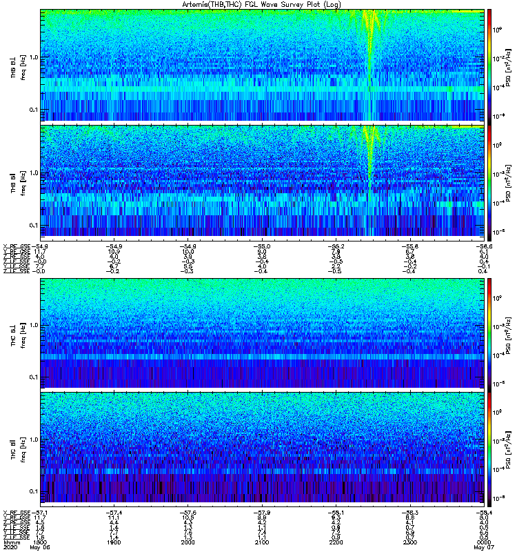Click the 'X_RE_GSE' row label under THC panels

point(17,513)
